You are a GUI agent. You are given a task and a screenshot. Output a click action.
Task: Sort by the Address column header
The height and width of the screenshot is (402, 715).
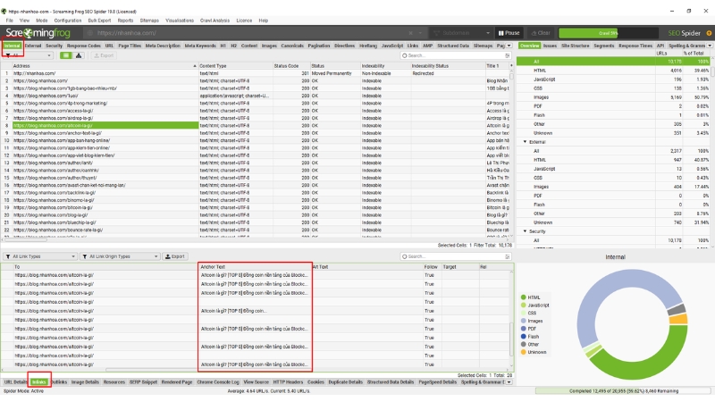(105, 65)
